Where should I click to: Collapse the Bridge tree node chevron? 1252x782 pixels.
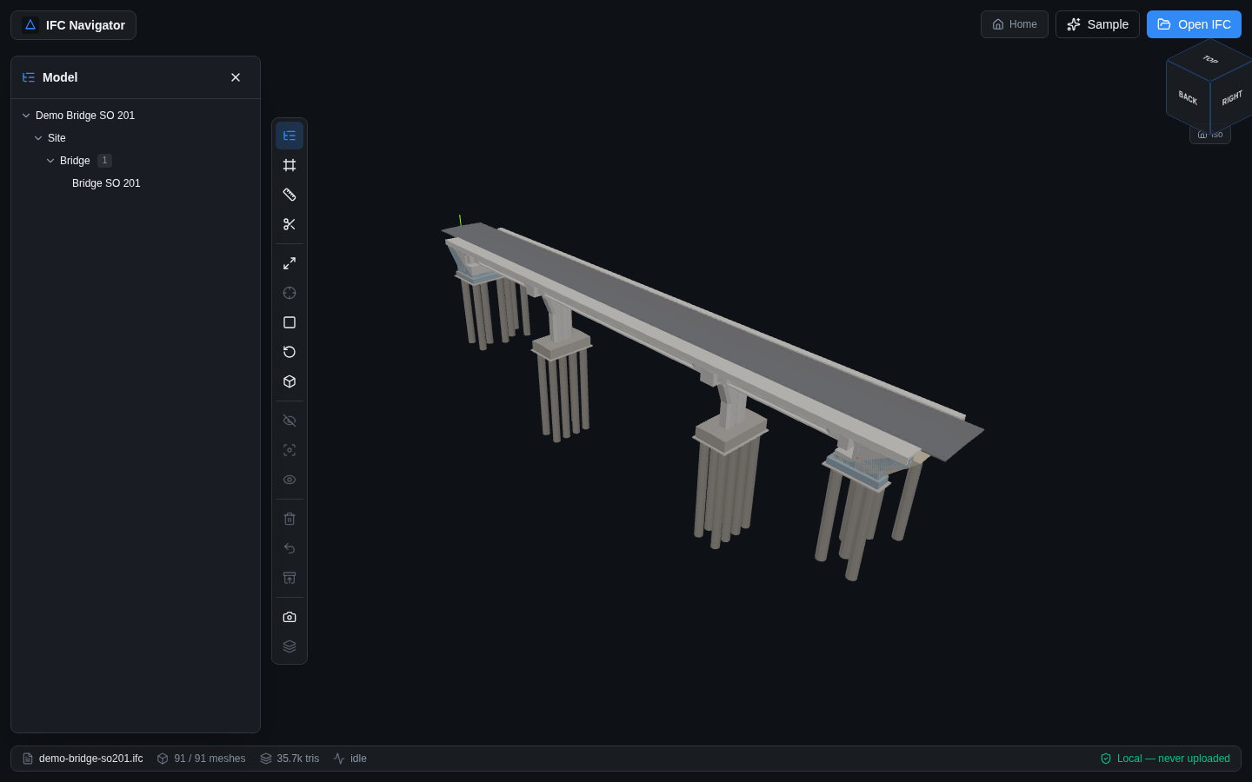click(x=50, y=161)
